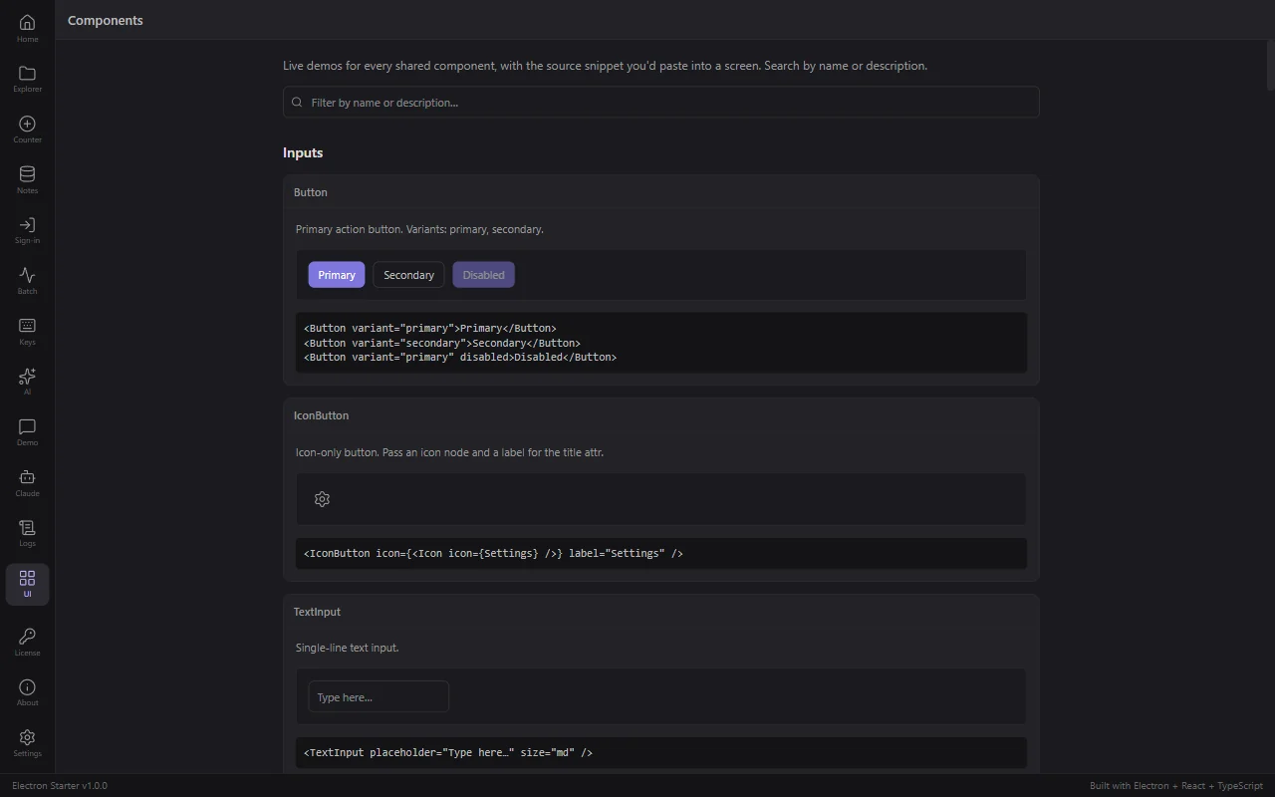Viewport: 1275px width, 797px height.
Task: Click the Secondary demo button
Action: pyautogui.click(x=408, y=275)
